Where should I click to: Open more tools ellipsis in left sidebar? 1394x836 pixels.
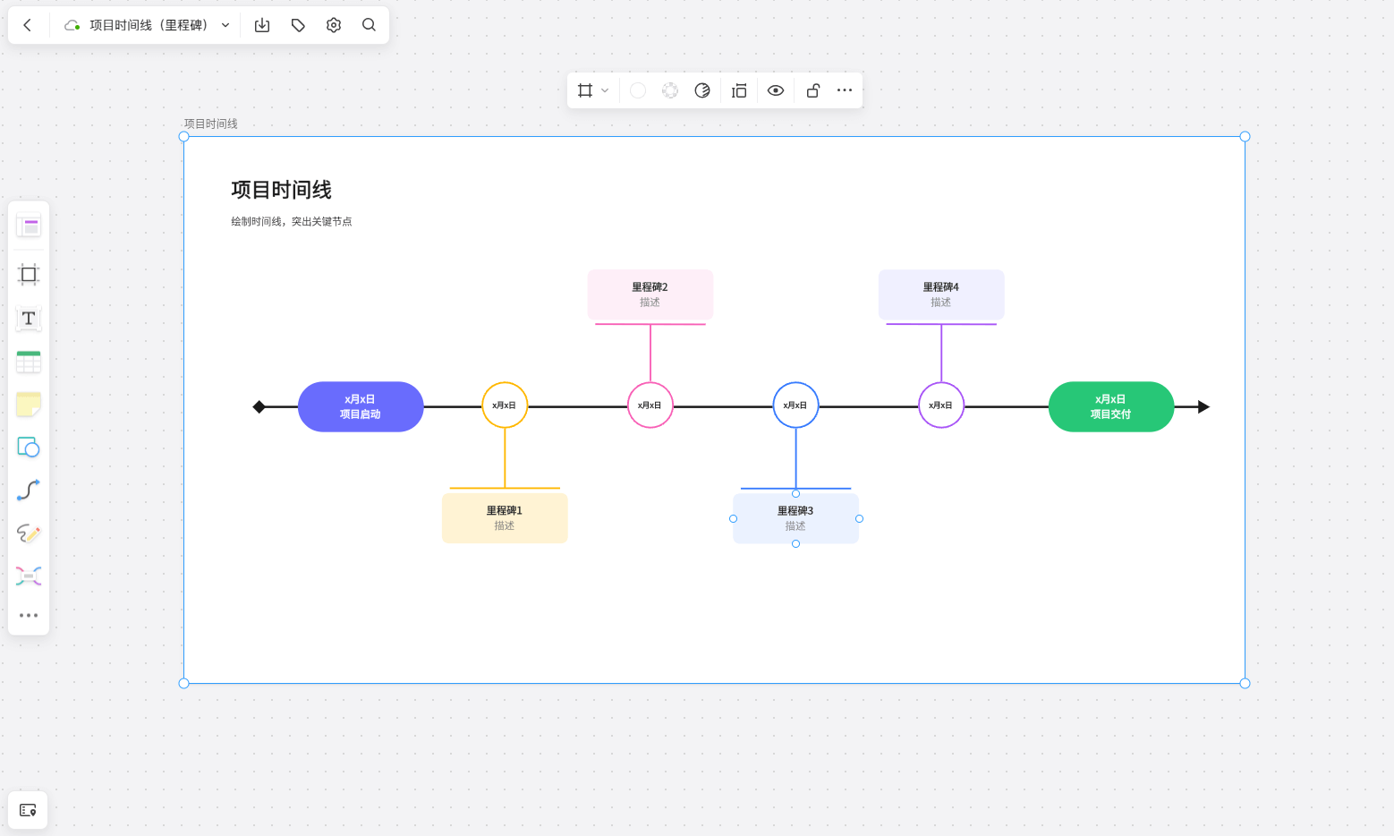(x=29, y=616)
